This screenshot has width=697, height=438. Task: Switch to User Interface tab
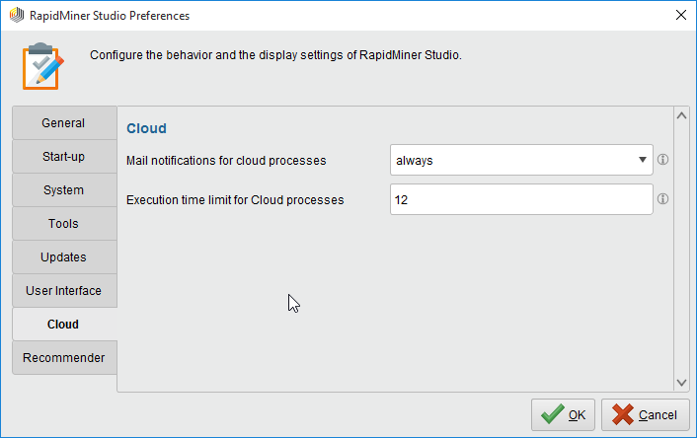(64, 291)
